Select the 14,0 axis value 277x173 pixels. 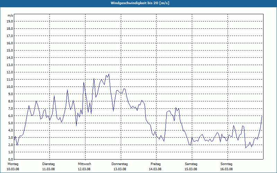coord(10,58)
